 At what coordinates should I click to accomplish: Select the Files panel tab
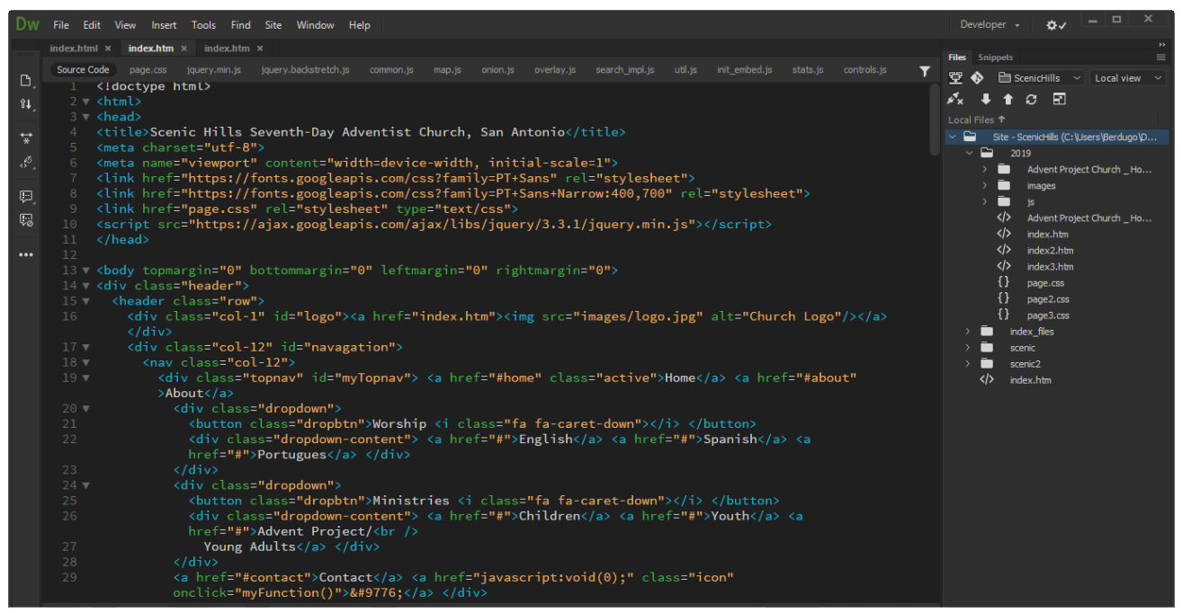pos(957,58)
